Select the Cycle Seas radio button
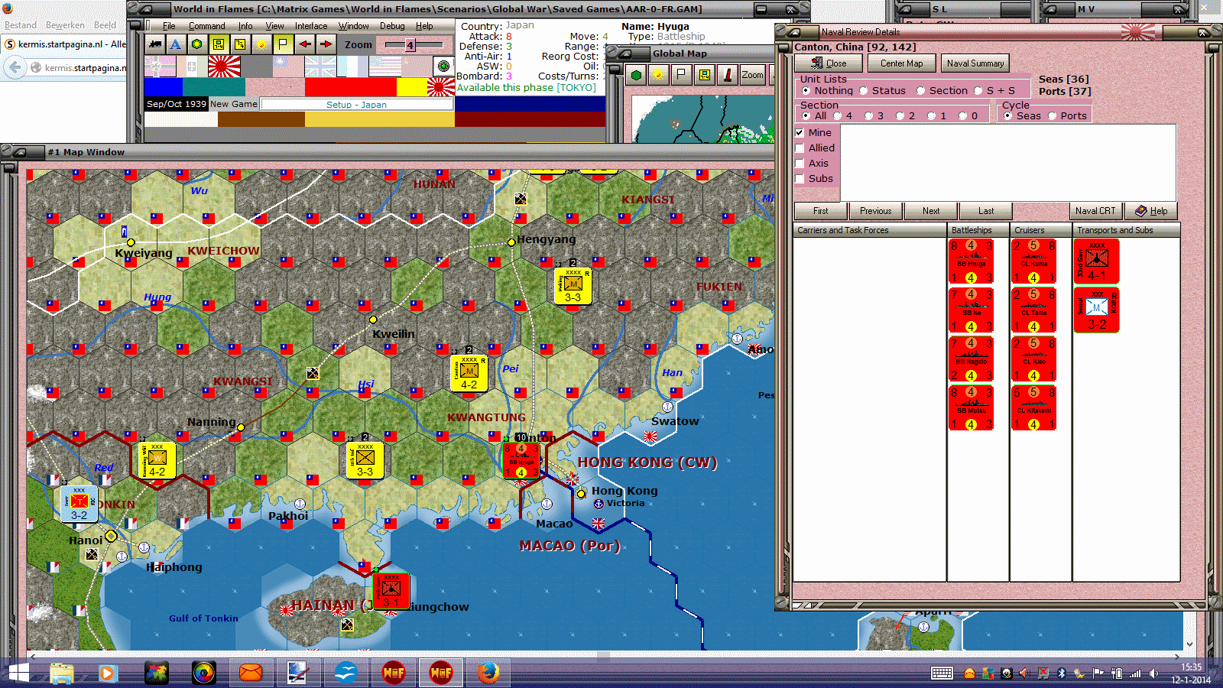The width and height of the screenshot is (1223, 688). (1007, 116)
